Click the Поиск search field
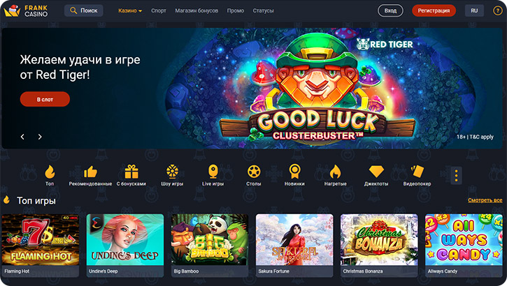 tap(84, 10)
